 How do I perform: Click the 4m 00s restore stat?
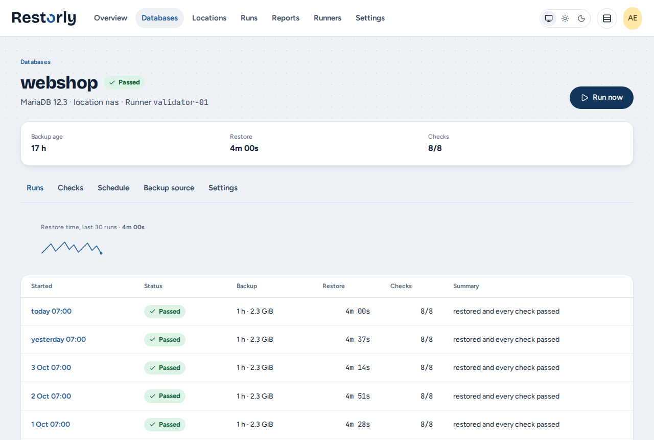point(244,148)
